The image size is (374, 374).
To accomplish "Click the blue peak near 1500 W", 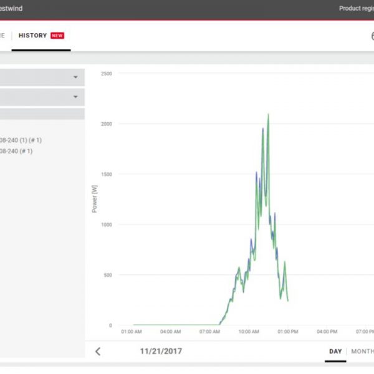I will coord(256,173).
